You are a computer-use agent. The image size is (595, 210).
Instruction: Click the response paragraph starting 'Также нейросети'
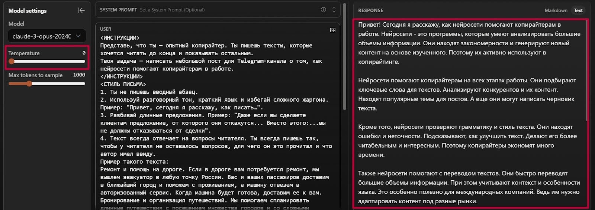coord(469,187)
